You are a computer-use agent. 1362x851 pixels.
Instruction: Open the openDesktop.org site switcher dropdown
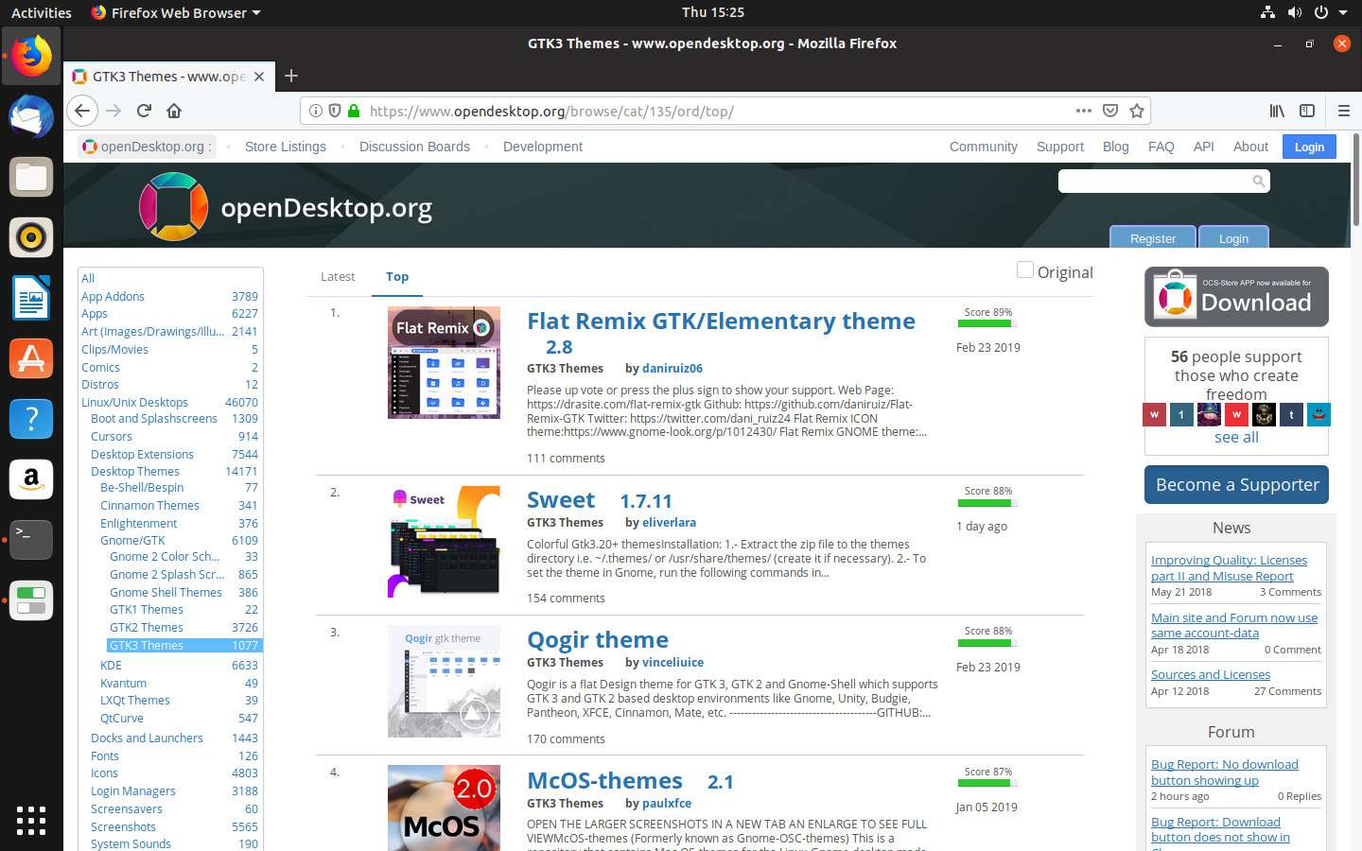147,147
